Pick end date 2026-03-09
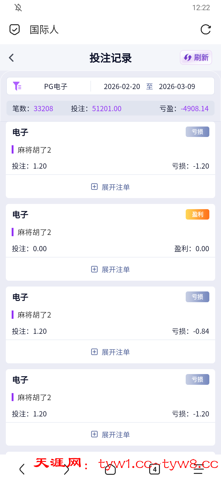 coord(177,87)
